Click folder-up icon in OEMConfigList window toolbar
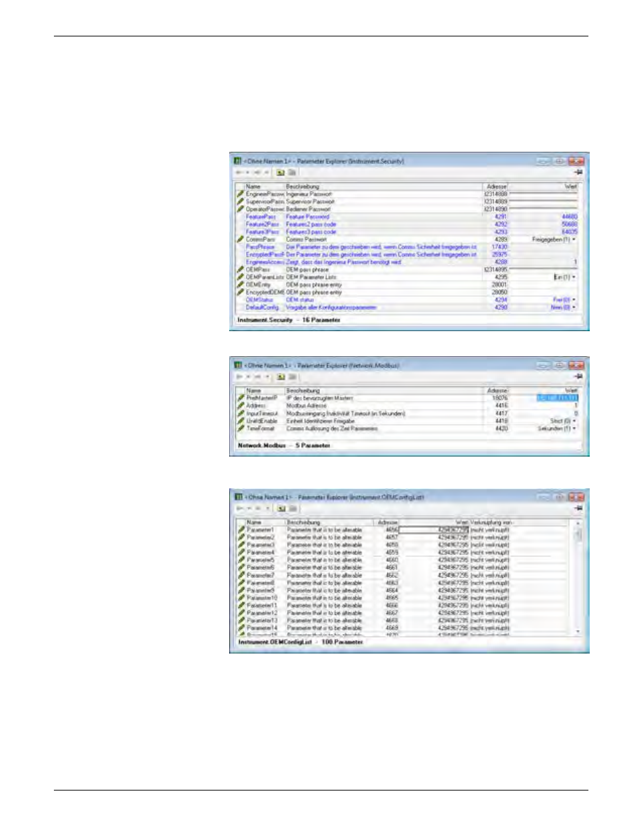 point(281,509)
